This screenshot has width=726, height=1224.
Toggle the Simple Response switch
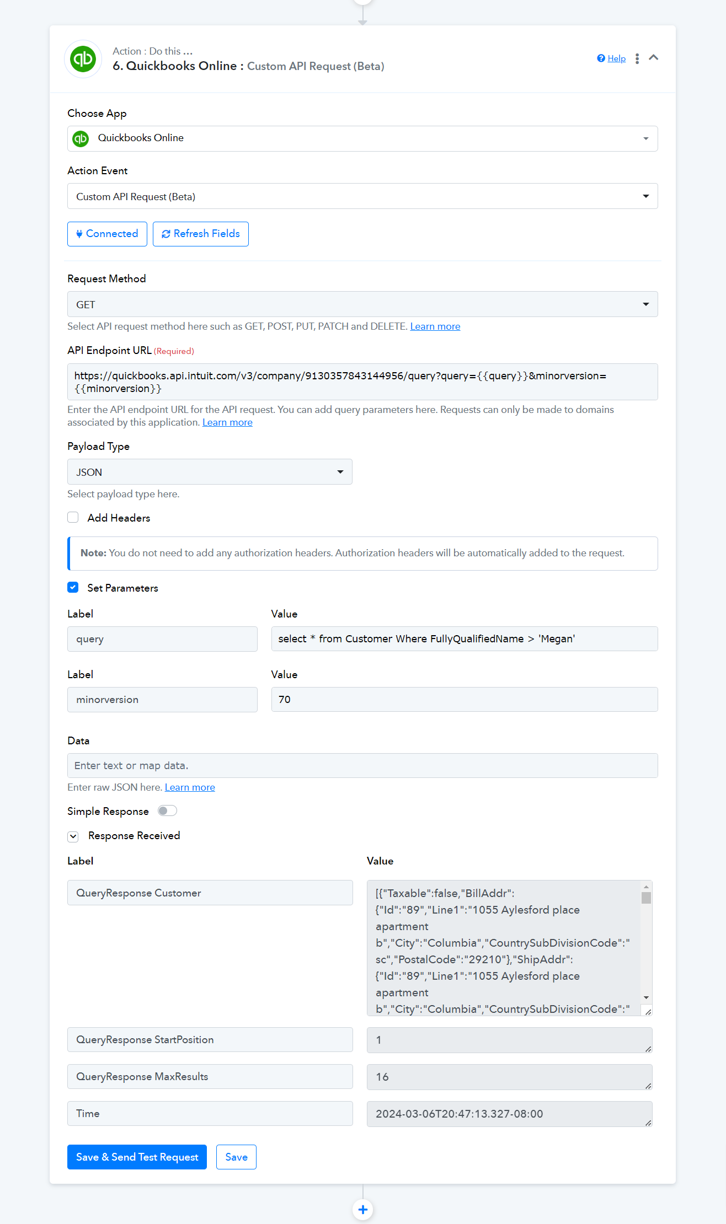click(x=167, y=810)
